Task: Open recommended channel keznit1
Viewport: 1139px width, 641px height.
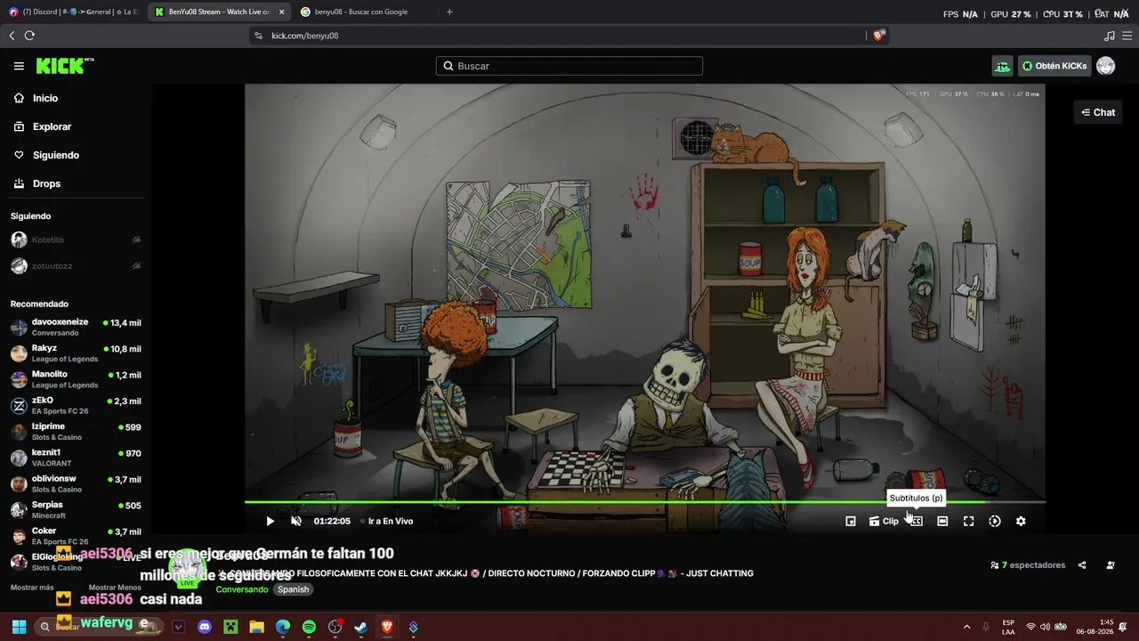Action: coord(76,458)
